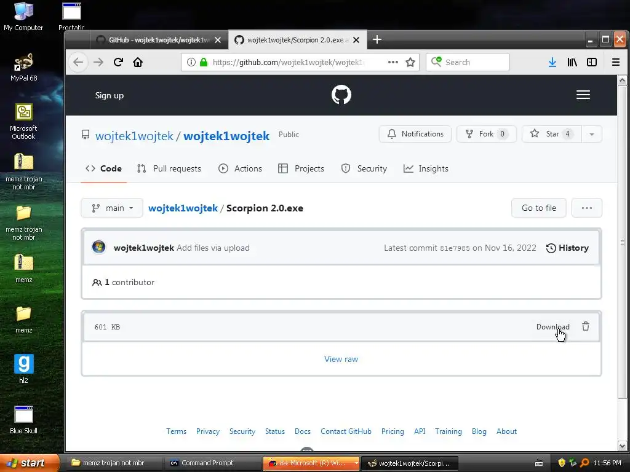Click the Pricing footer link
Image resolution: width=630 pixels, height=472 pixels.
coord(393,431)
